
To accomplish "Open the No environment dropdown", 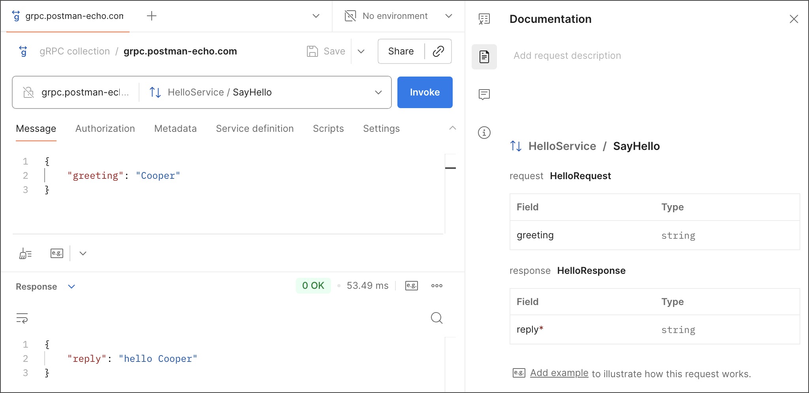I will (x=399, y=16).
